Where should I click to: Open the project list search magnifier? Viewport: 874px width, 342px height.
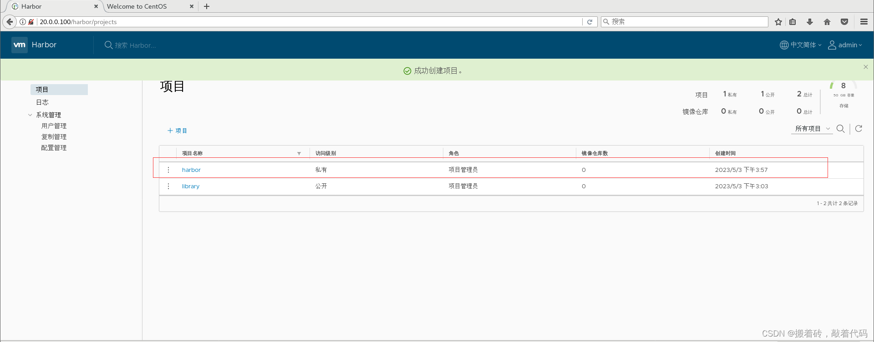(x=841, y=129)
